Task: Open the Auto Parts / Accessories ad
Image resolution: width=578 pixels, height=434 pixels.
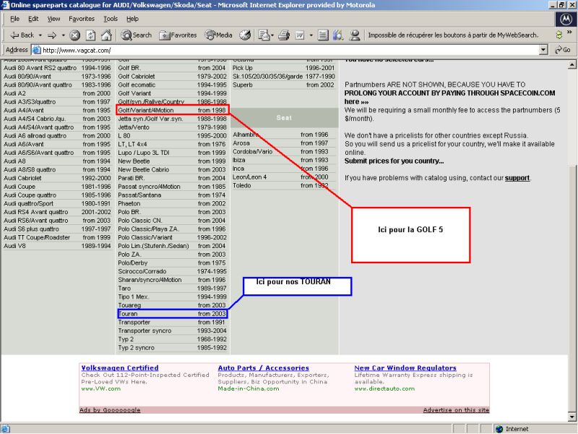Action: 264,367
